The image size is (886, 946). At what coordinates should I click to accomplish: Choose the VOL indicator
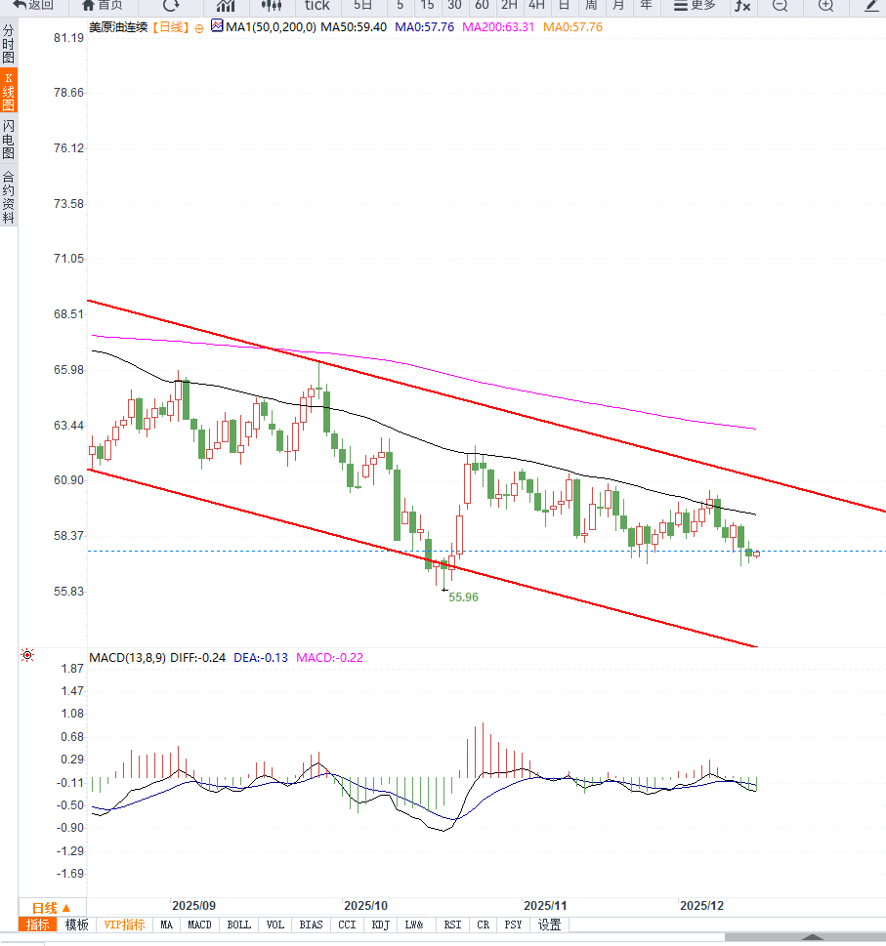coord(275,925)
